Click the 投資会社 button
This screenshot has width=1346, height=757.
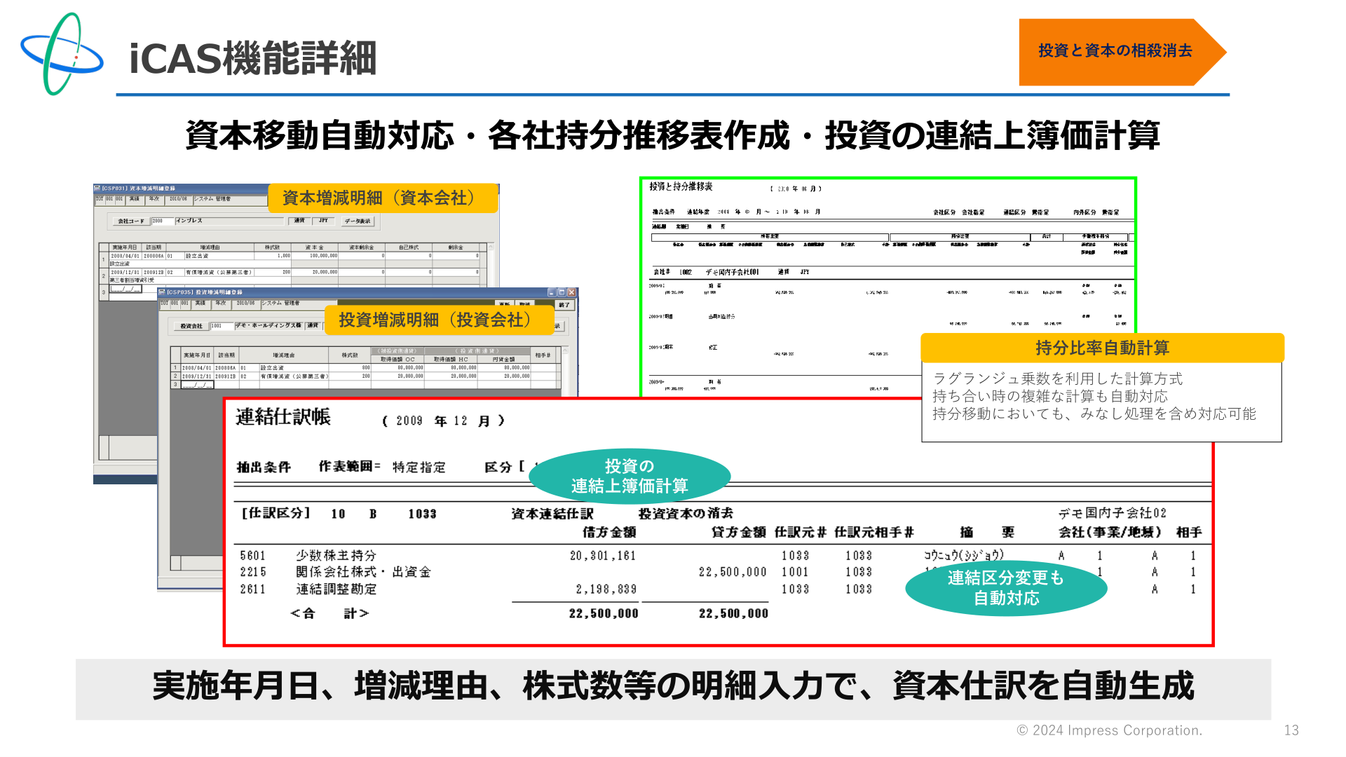pyautogui.click(x=191, y=326)
